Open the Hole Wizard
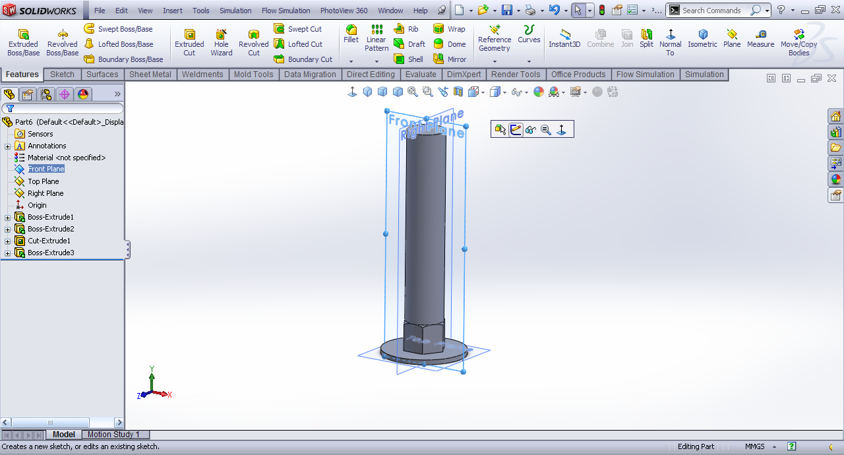Viewport: 844px width, 455px height. tap(222, 42)
